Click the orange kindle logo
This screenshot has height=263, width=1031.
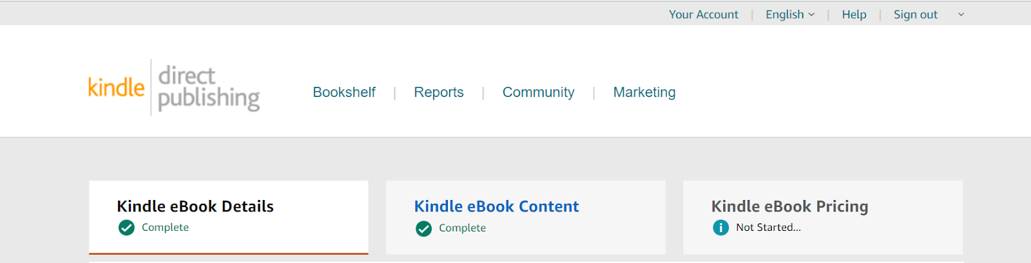[117, 87]
